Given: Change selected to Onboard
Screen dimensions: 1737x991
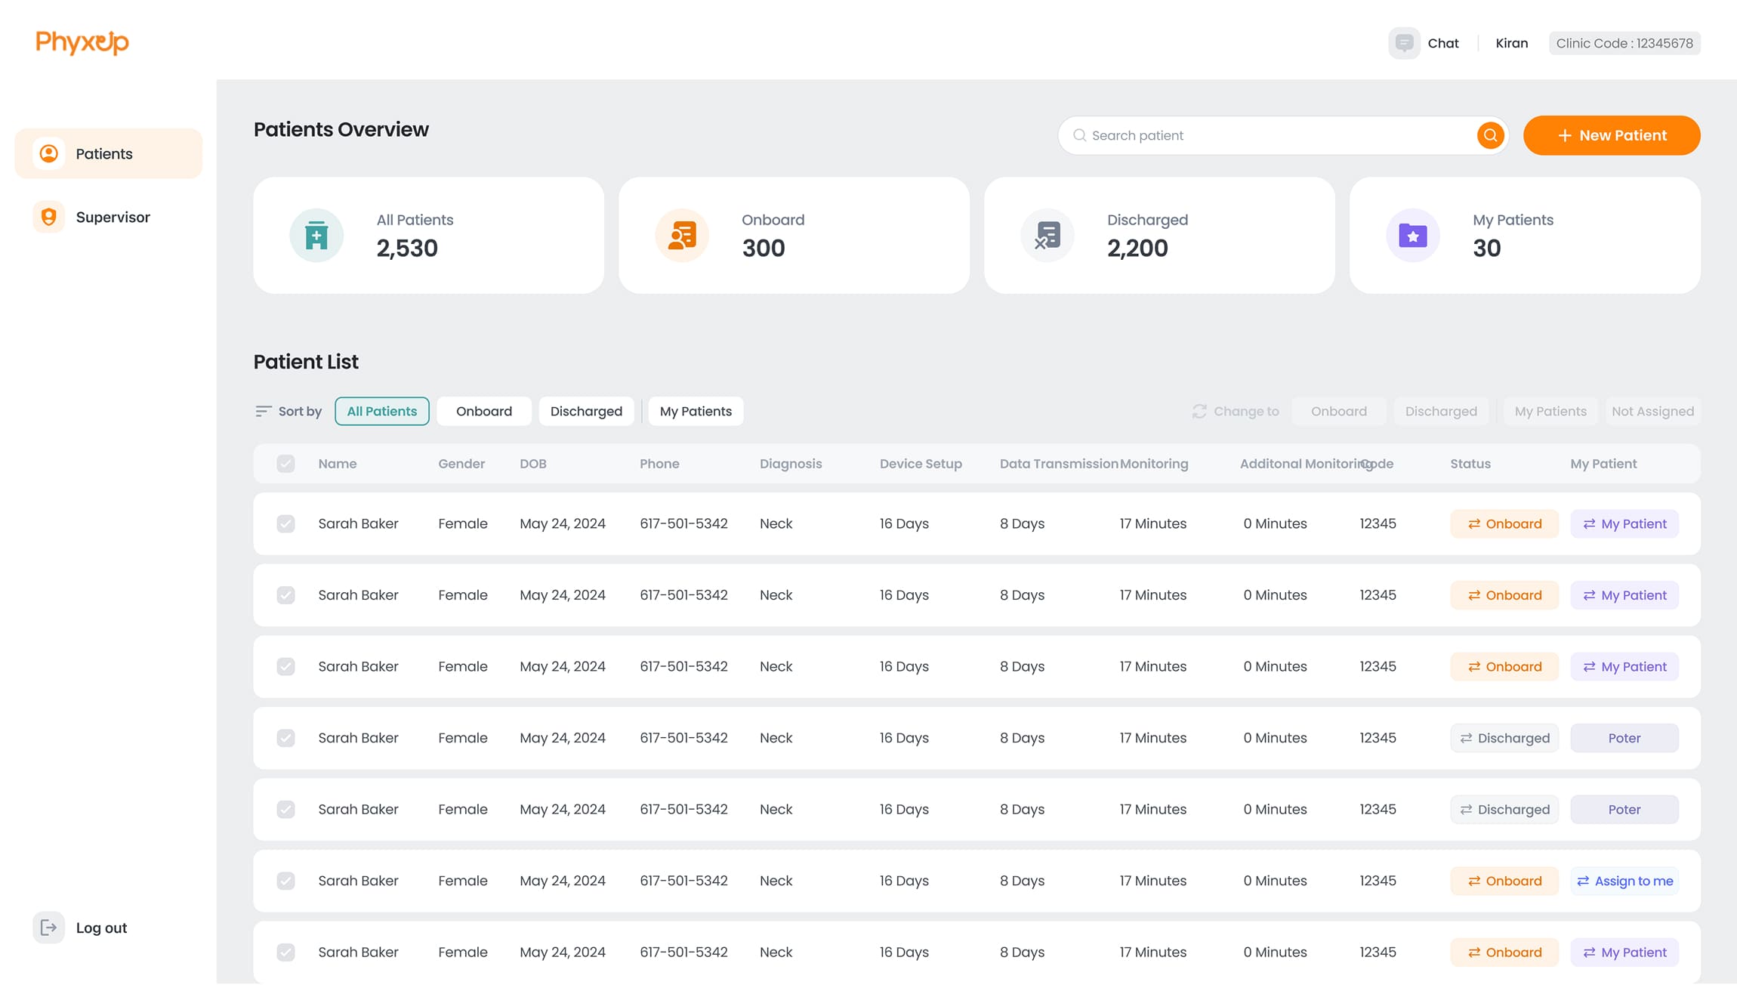Looking at the screenshot, I should pyautogui.click(x=1339, y=411).
